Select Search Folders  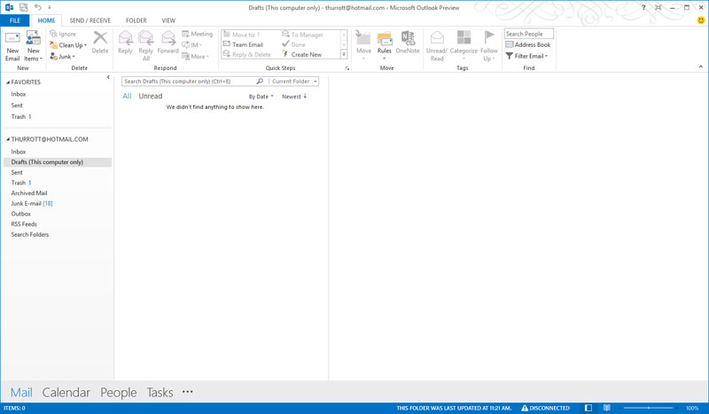[30, 235]
